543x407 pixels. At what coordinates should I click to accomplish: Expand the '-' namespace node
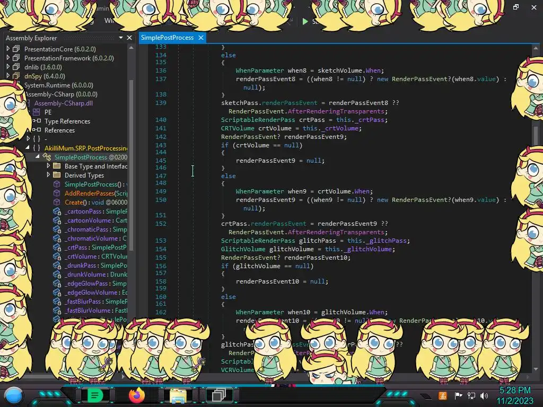28,139
